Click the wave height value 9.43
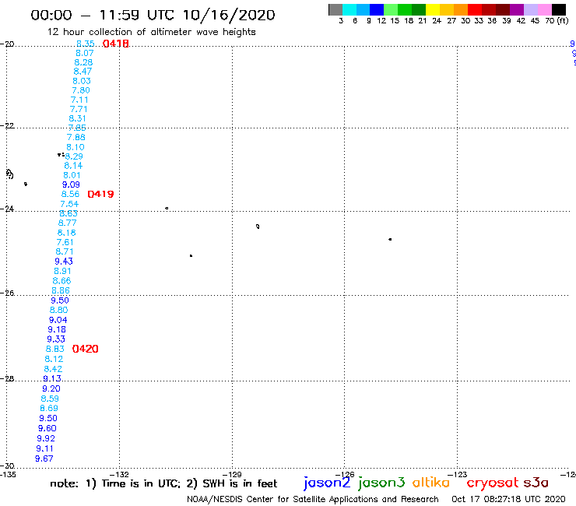 point(64,262)
